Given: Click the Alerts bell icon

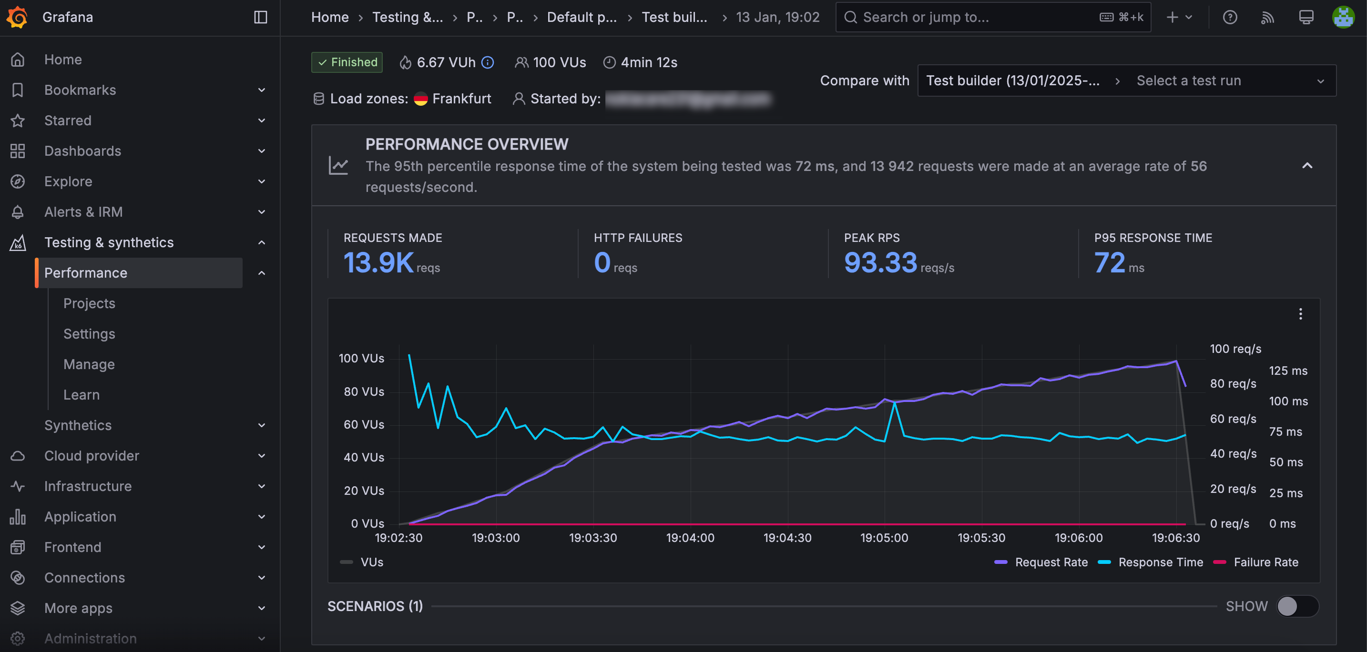Looking at the screenshot, I should click(x=18, y=212).
